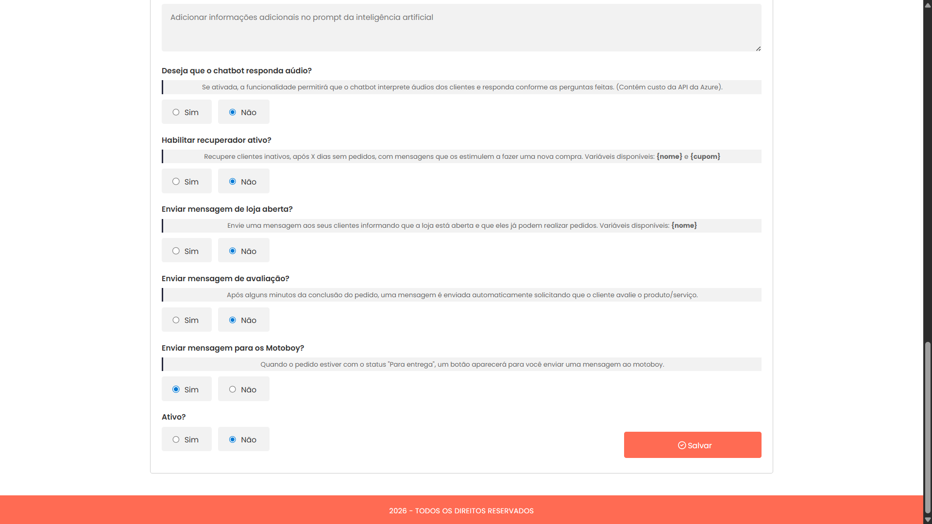This screenshot has width=932, height=524.
Task: Select Sim for chatbot audio response
Action: click(x=176, y=112)
